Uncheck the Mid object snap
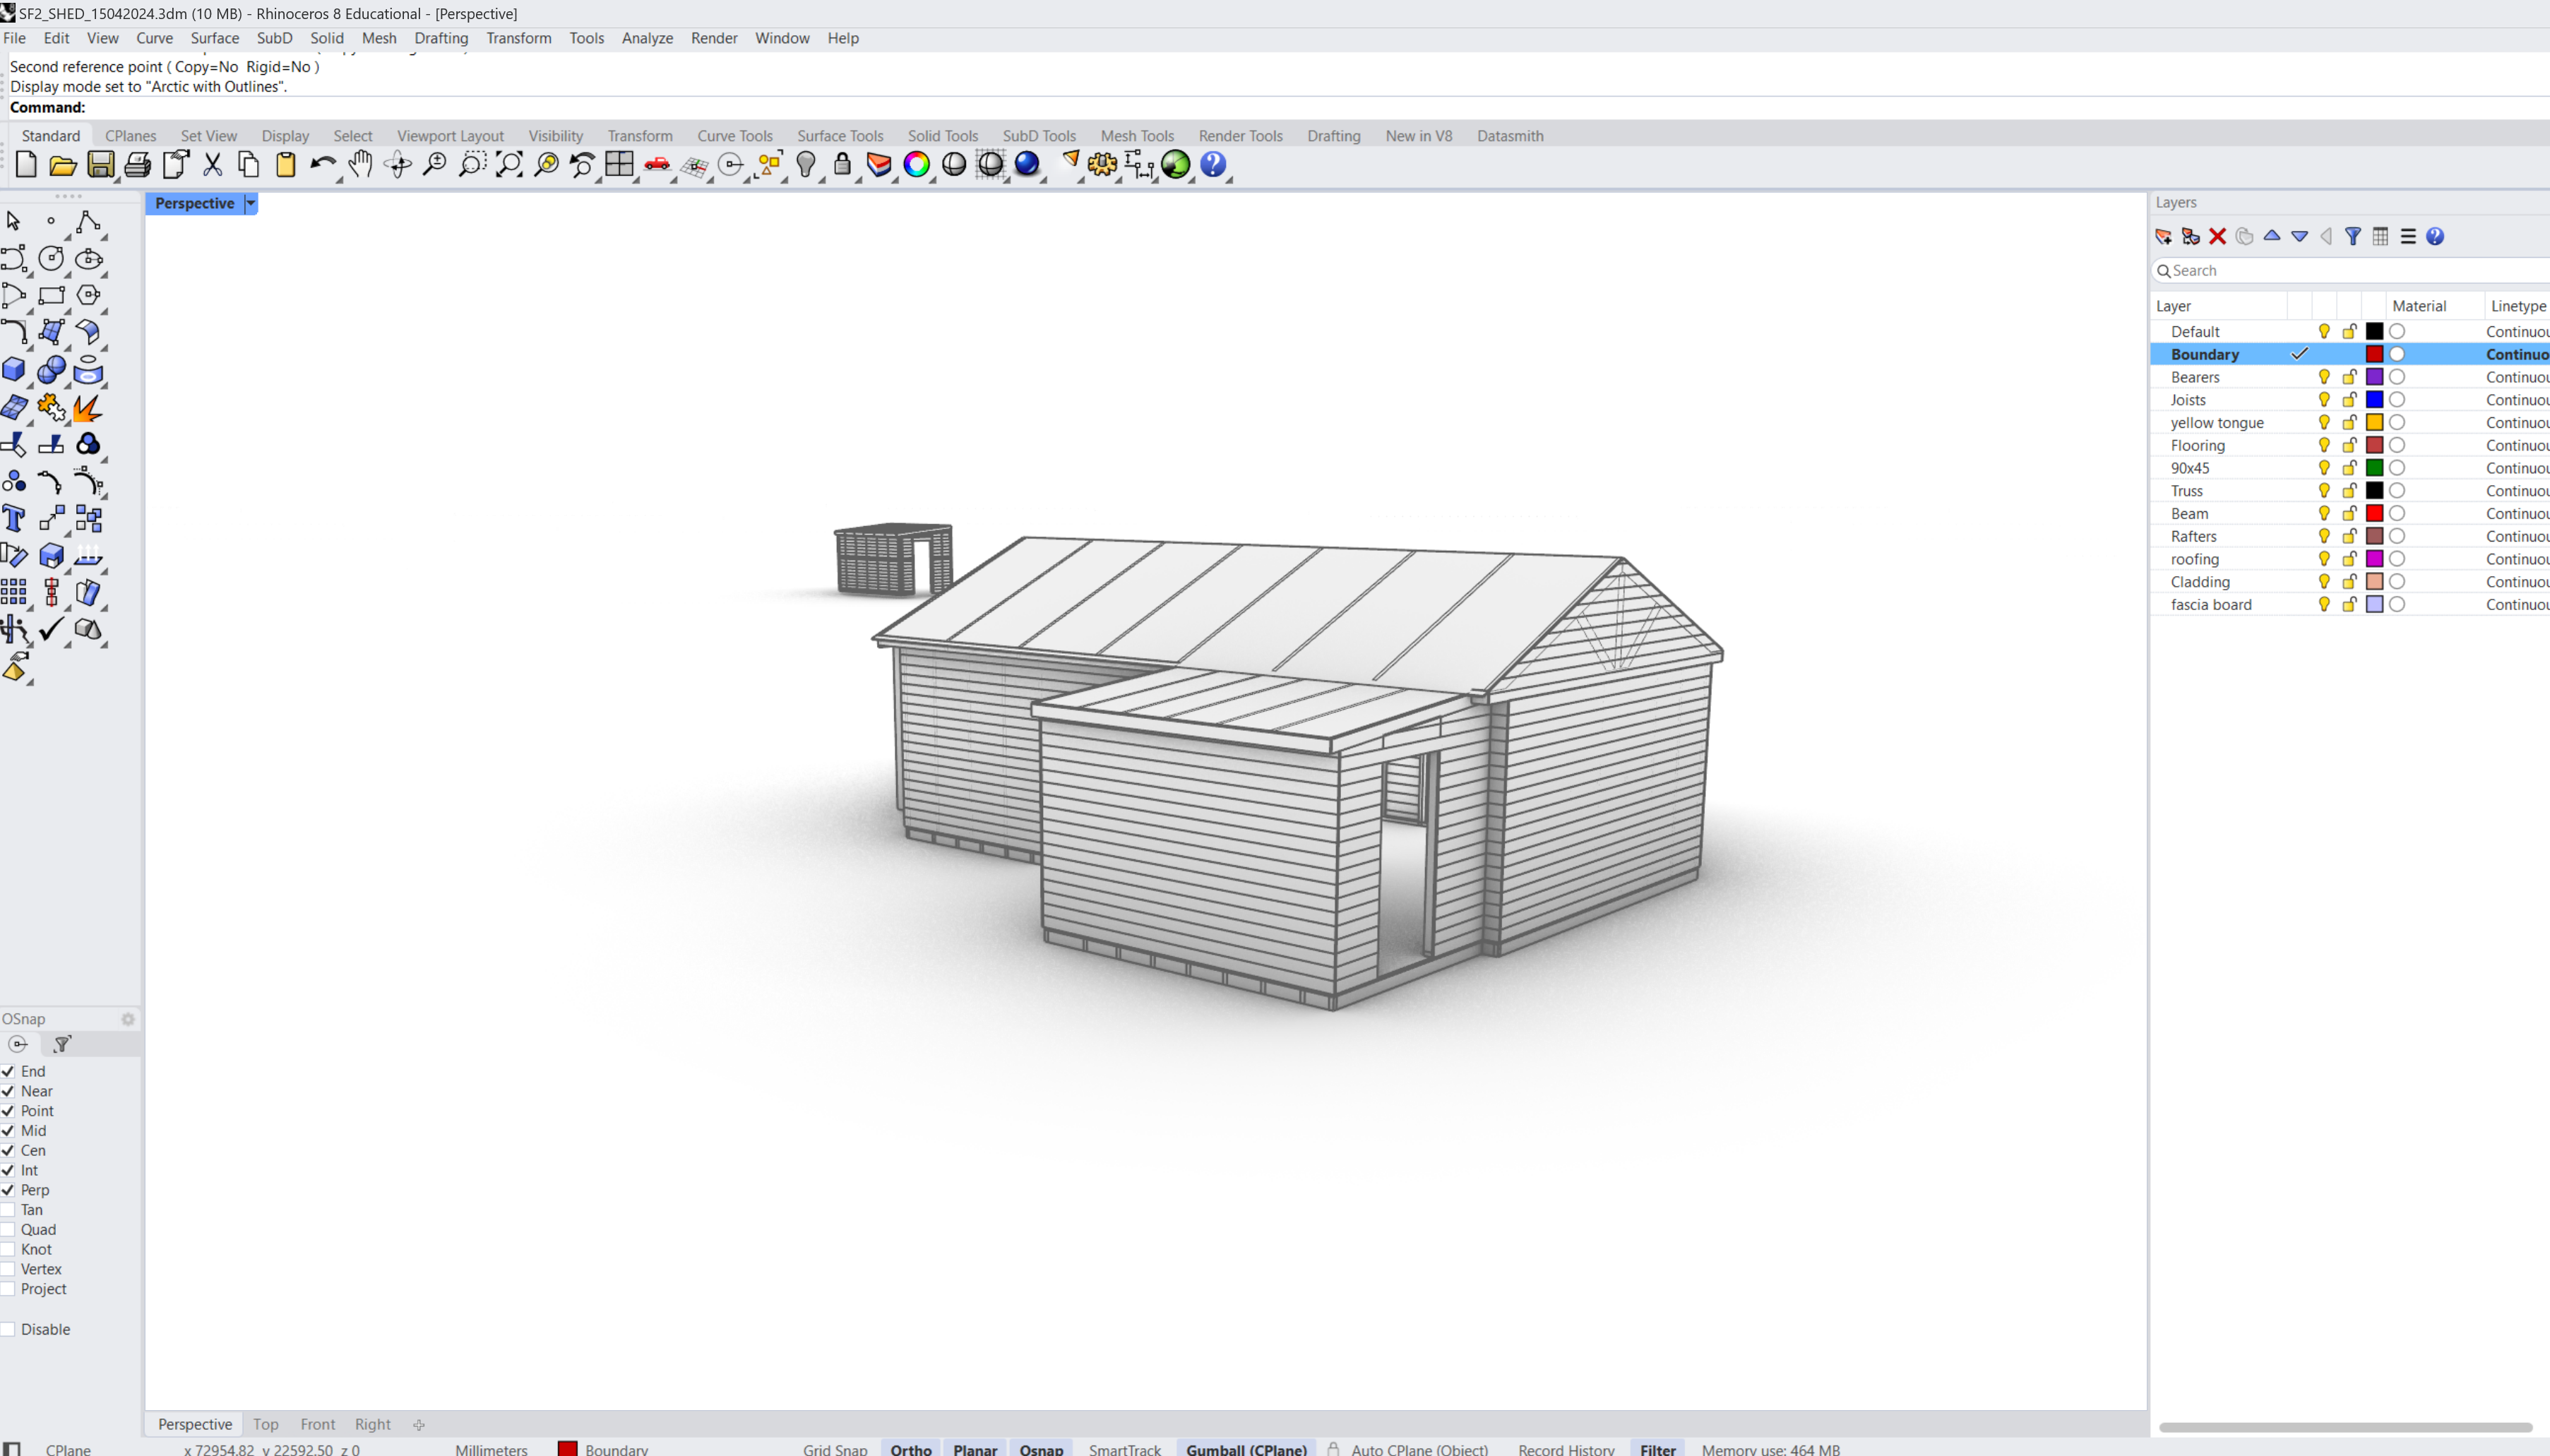The image size is (2550, 1456). click(x=8, y=1131)
